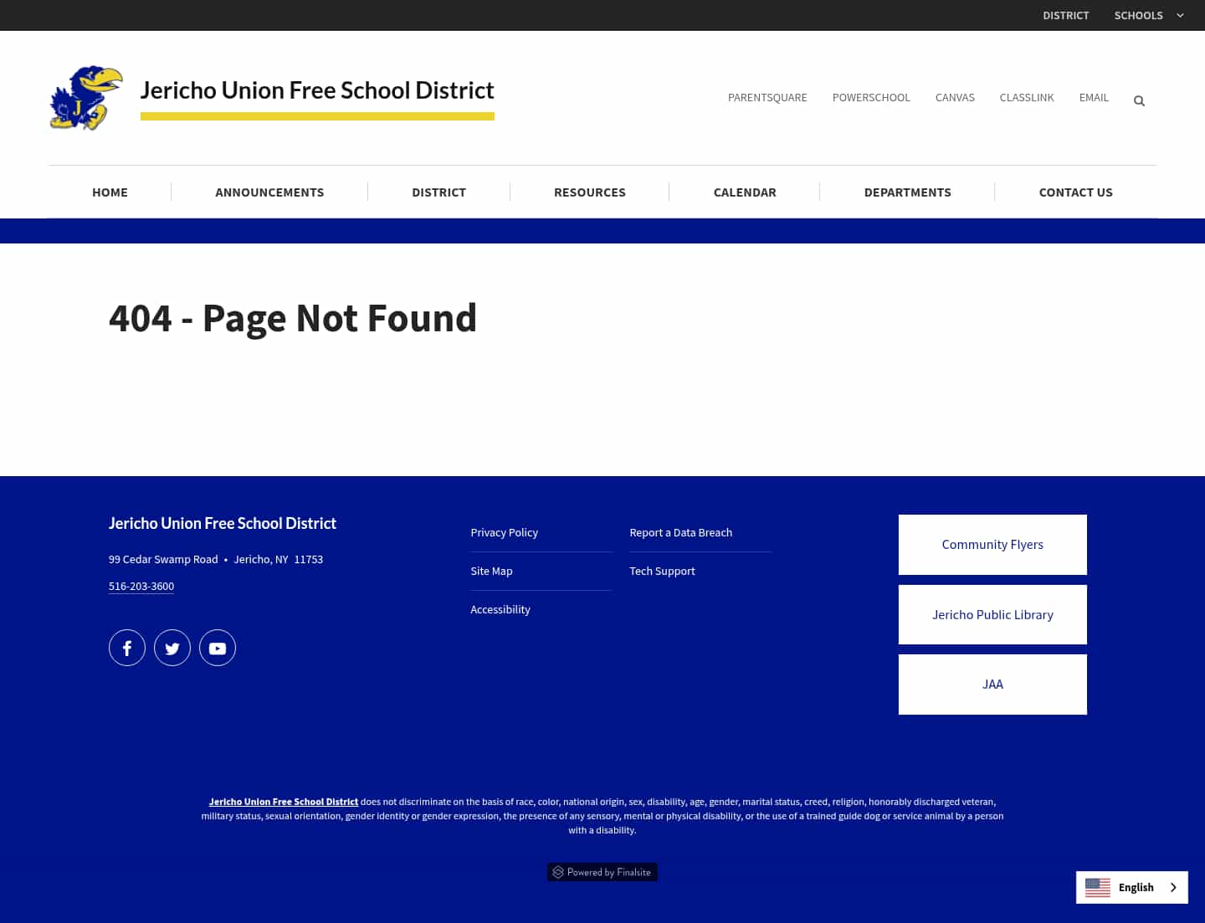Image resolution: width=1205 pixels, height=923 pixels.
Task: Open the Schools menu in top bar
Action: 1138,15
